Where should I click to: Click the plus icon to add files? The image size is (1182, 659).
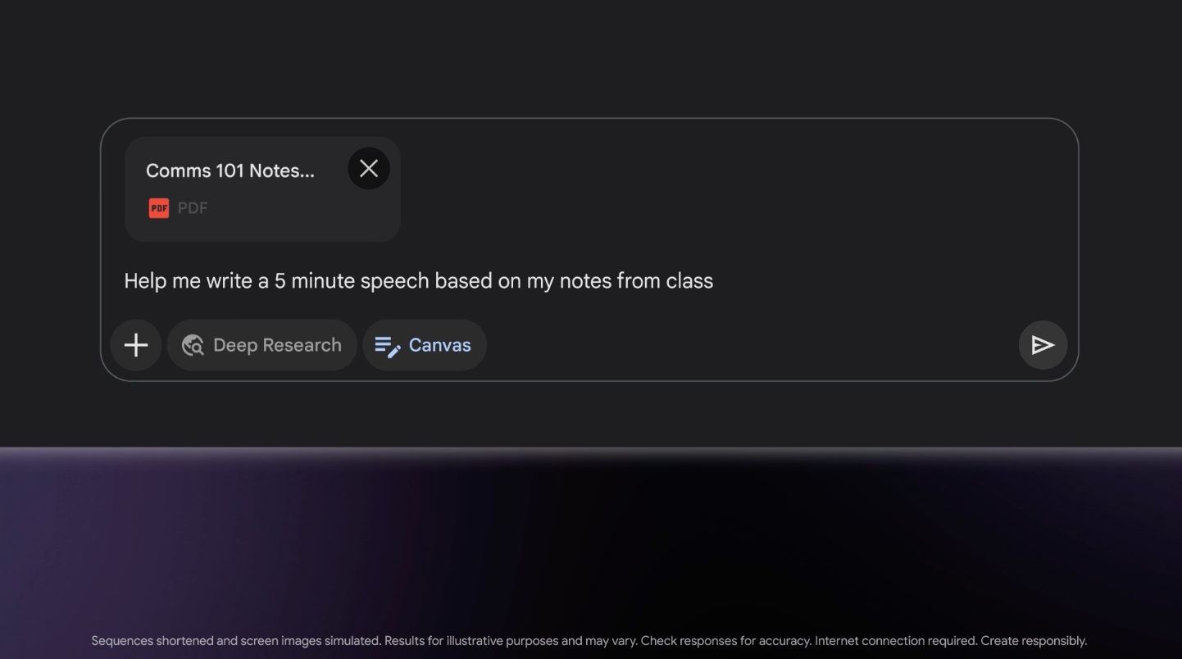coord(136,345)
